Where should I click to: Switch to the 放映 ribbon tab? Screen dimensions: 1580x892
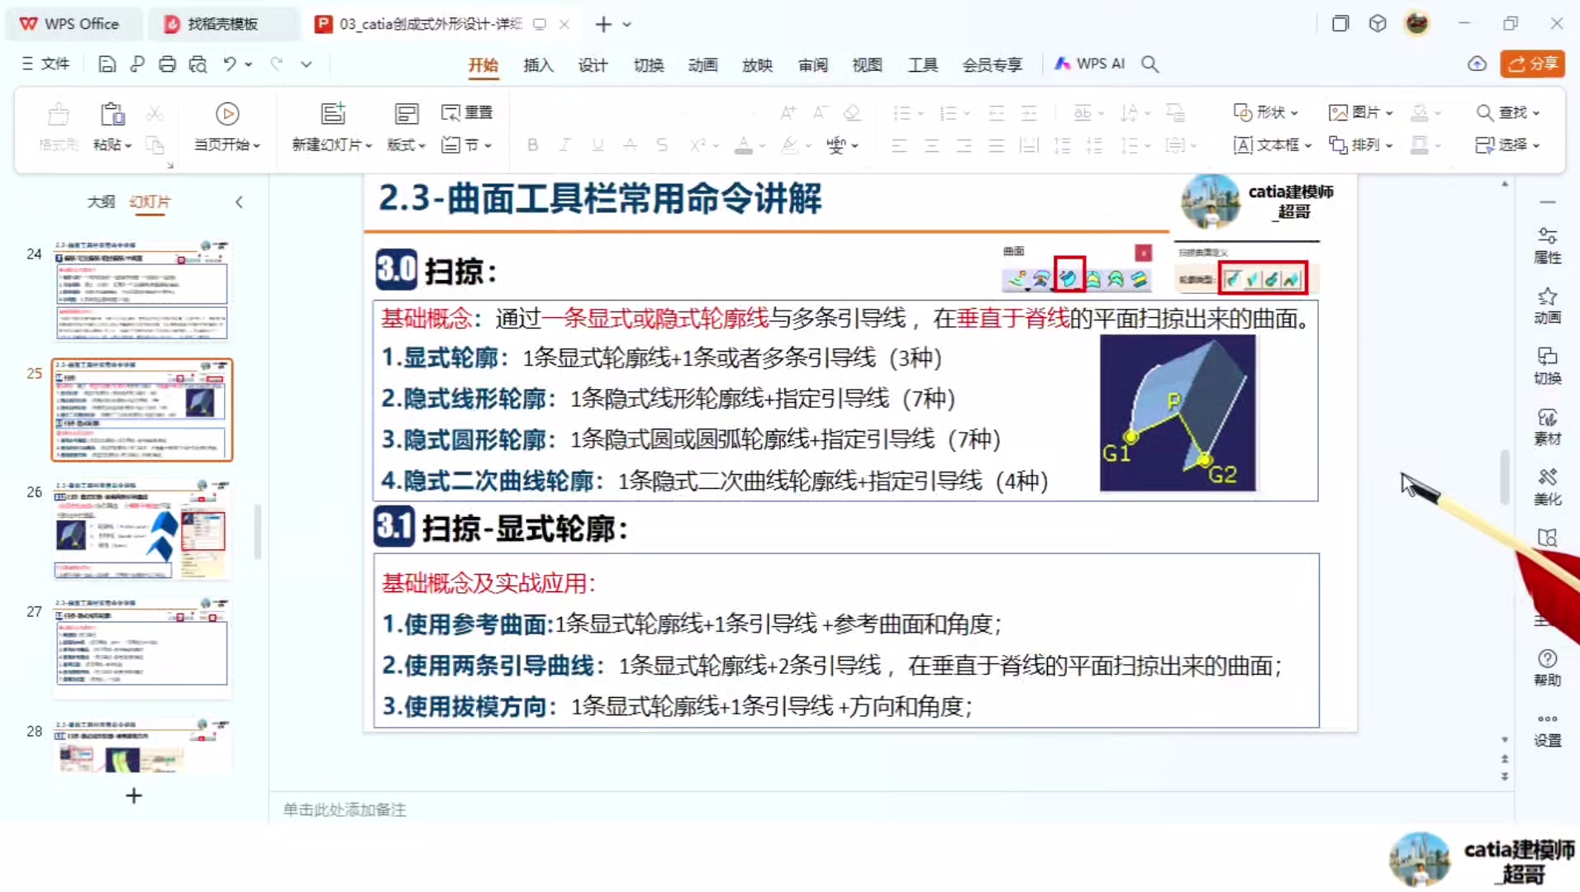756,64
